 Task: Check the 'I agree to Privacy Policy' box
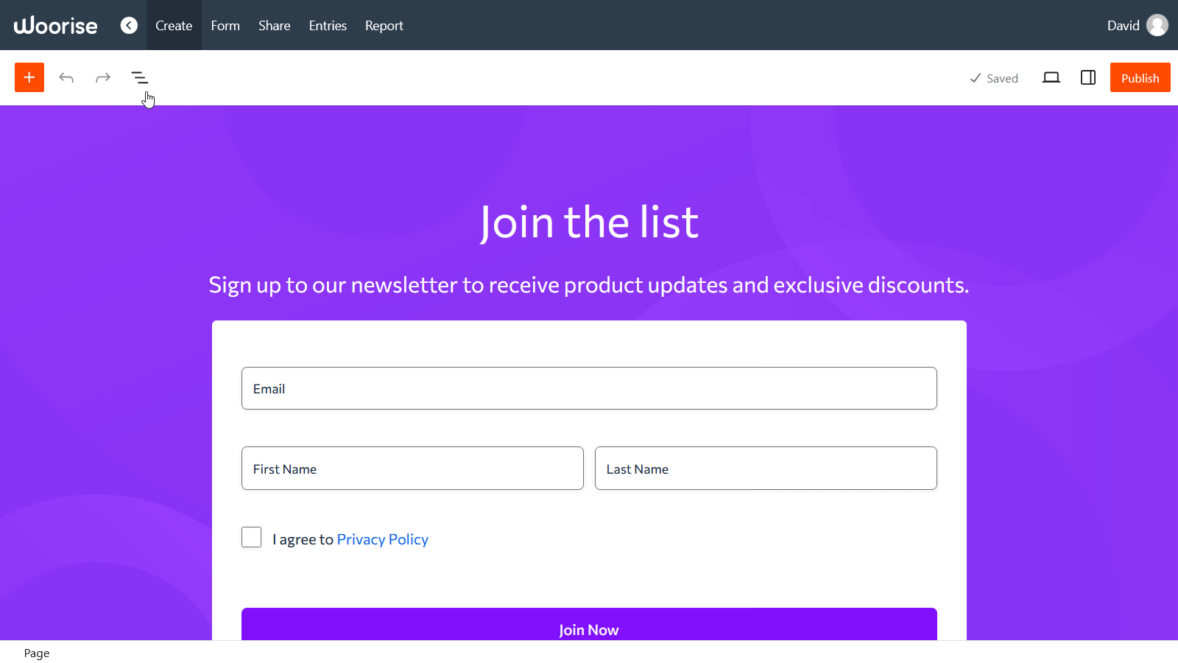point(251,537)
